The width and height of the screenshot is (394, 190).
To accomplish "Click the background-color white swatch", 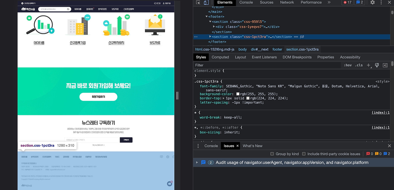I will tap(238, 94).
